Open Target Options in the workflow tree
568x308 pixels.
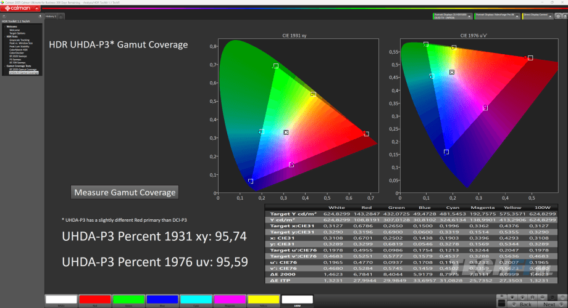click(x=17, y=33)
